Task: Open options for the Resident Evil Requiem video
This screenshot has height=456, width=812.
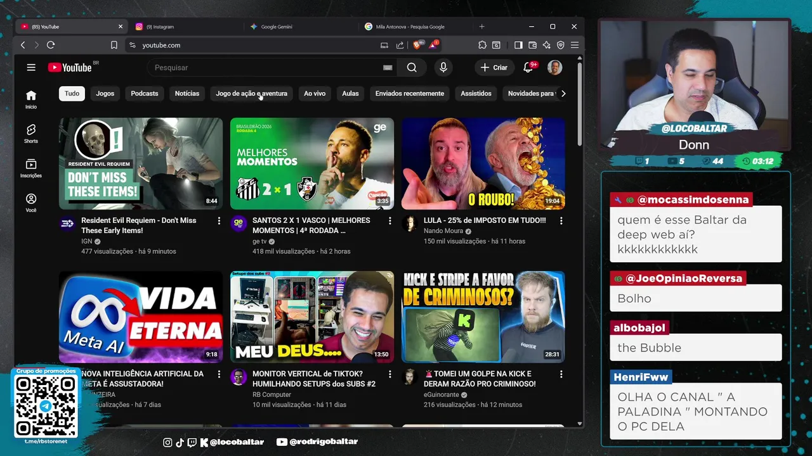Action: 219,220
